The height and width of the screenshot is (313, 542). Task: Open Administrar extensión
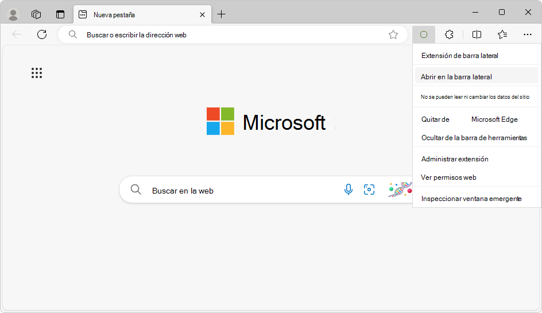pos(477,159)
